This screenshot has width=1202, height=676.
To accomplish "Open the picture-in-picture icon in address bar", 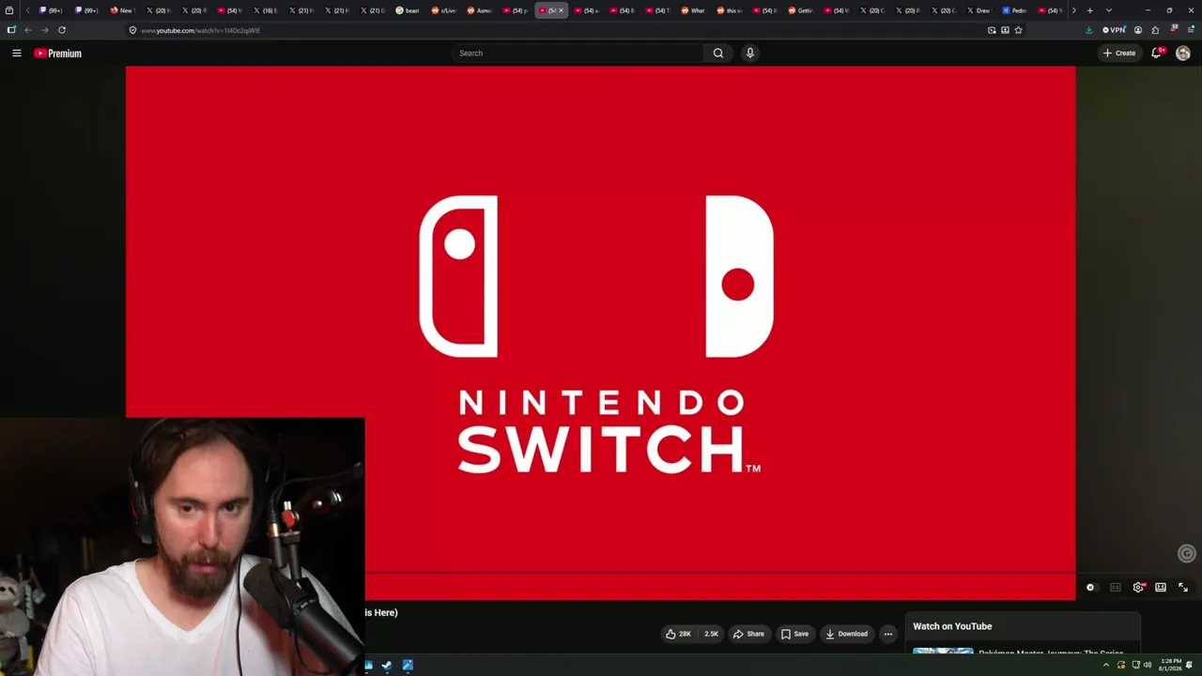I will [x=992, y=30].
